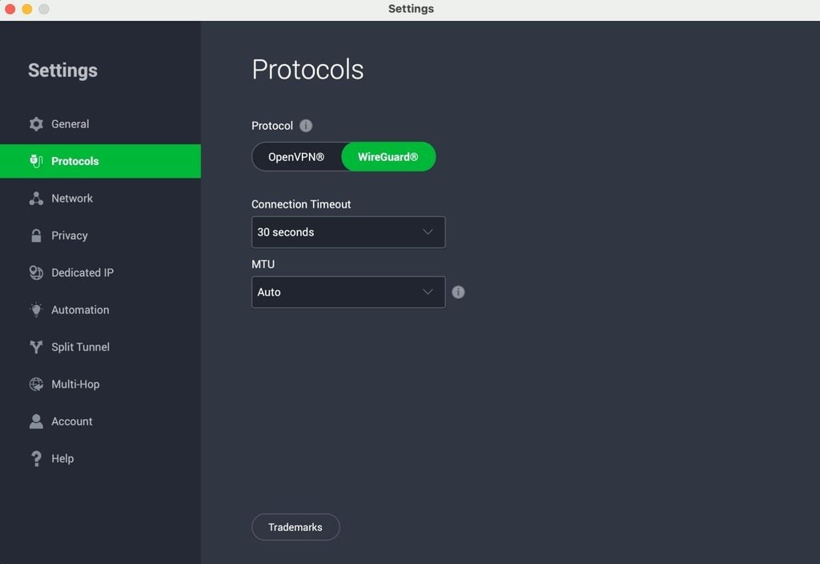The width and height of the screenshot is (820, 564).
Task: Expand the MTU Auto dropdown
Action: pos(348,292)
